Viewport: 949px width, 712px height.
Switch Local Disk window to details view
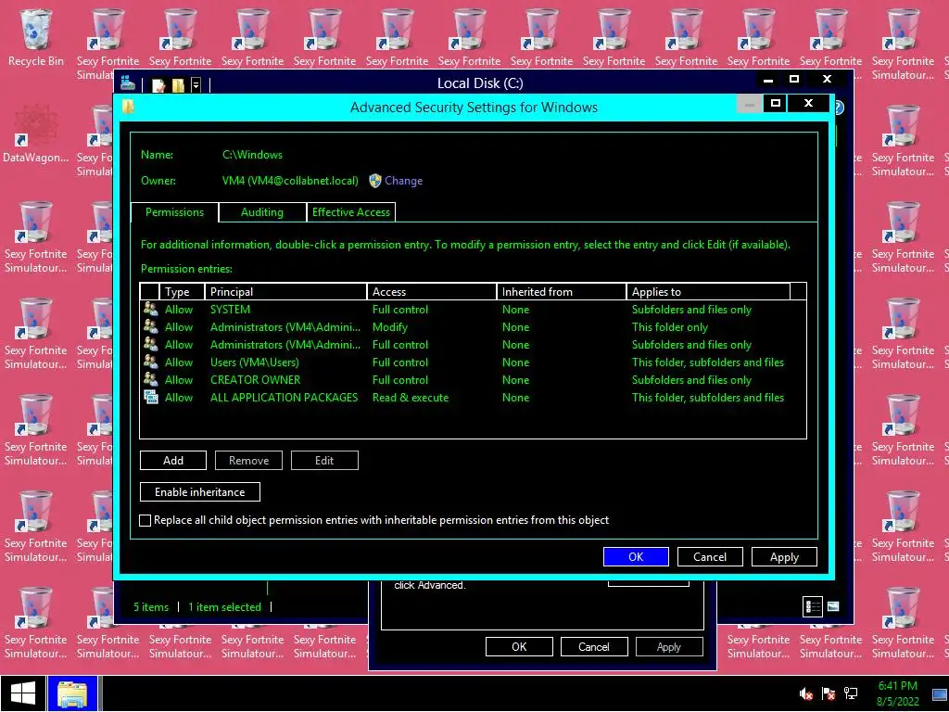[813, 606]
